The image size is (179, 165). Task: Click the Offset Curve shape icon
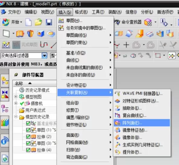137,45
